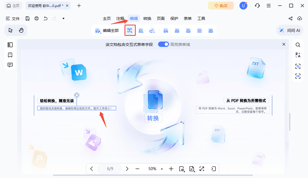
Task: Click the crop page tool icon
Action: click(x=166, y=31)
